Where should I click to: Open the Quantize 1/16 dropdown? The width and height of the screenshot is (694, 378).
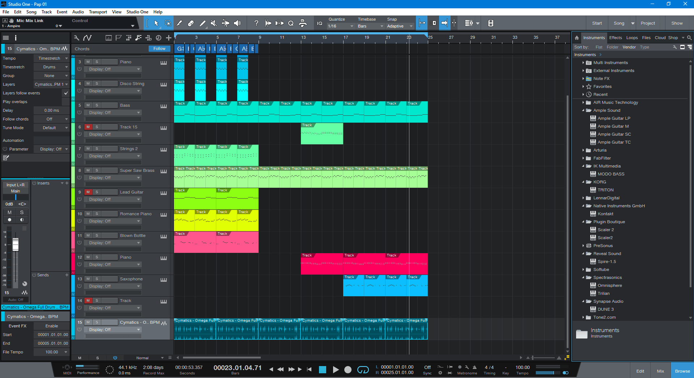pos(340,26)
